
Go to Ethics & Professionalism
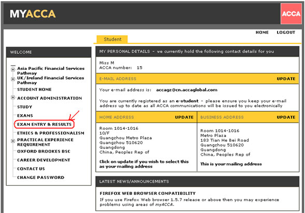pos(51,133)
